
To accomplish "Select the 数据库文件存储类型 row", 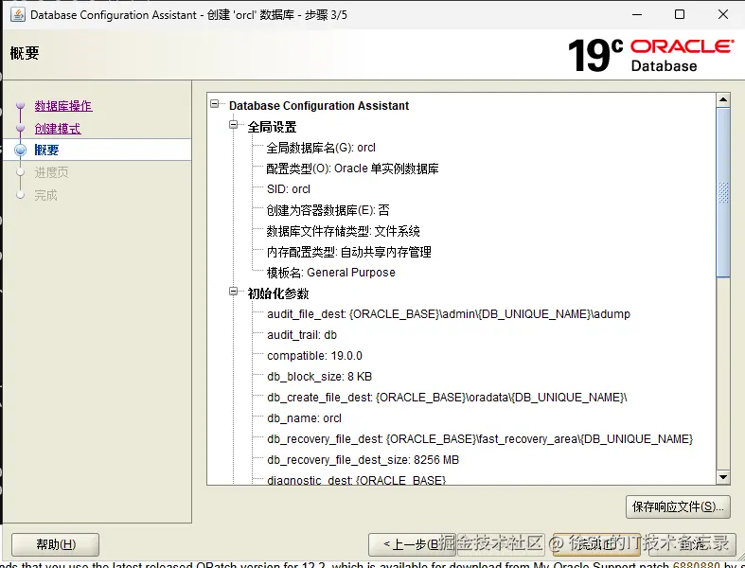I will click(x=343, y=231).
